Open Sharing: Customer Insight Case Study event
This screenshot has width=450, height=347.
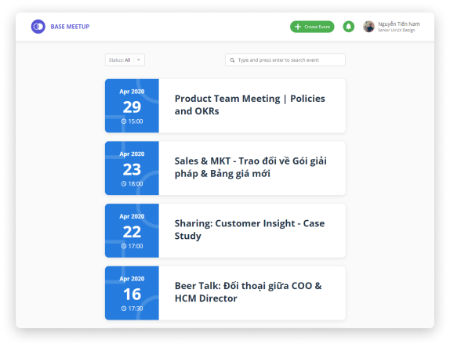pyautogui.click(x=225, y=230)
